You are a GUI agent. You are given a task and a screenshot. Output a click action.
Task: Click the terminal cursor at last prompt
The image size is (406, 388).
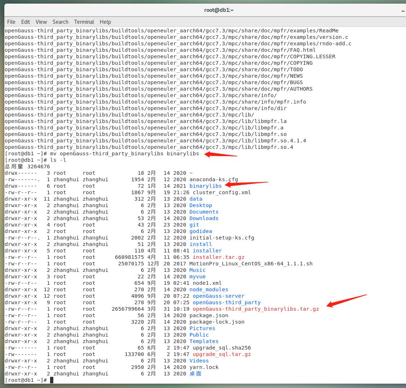click(x=52, y=380)
